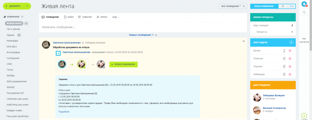Viewport: 312px width, 120px height.
Task: Open Лебедева Валерия name in birthdays
Action: [x=274, y=95]
